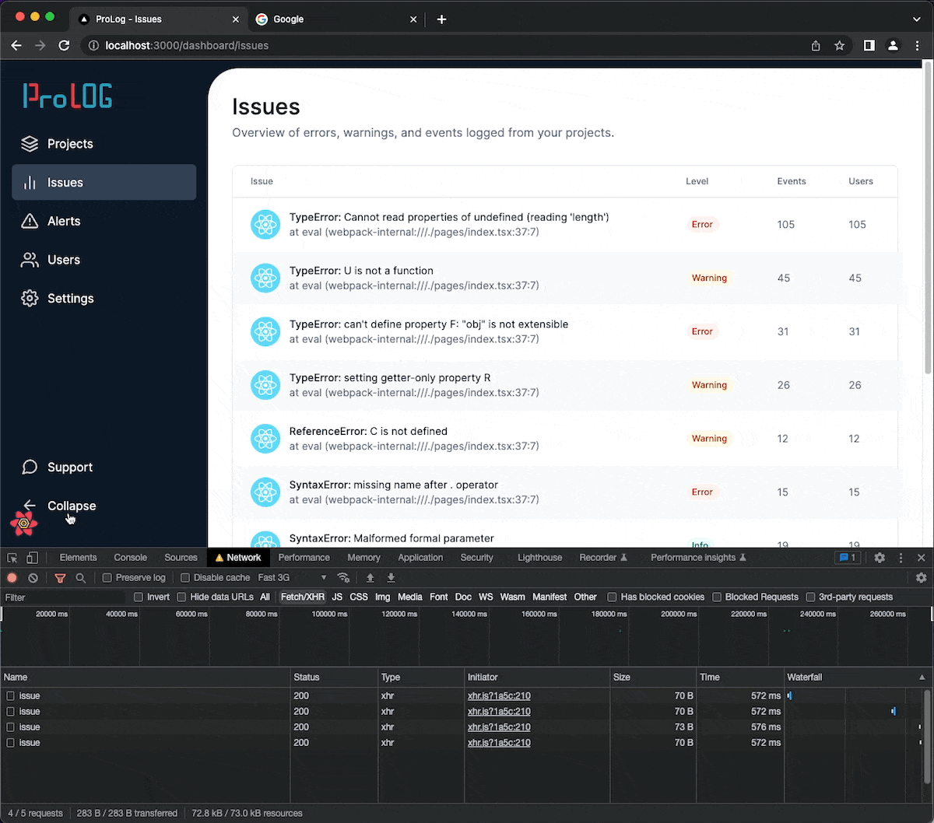Import a HAR file
Image resolution: width=934 pixels, height=823 pixels.
pyautogui.click(x=370, y=578)
